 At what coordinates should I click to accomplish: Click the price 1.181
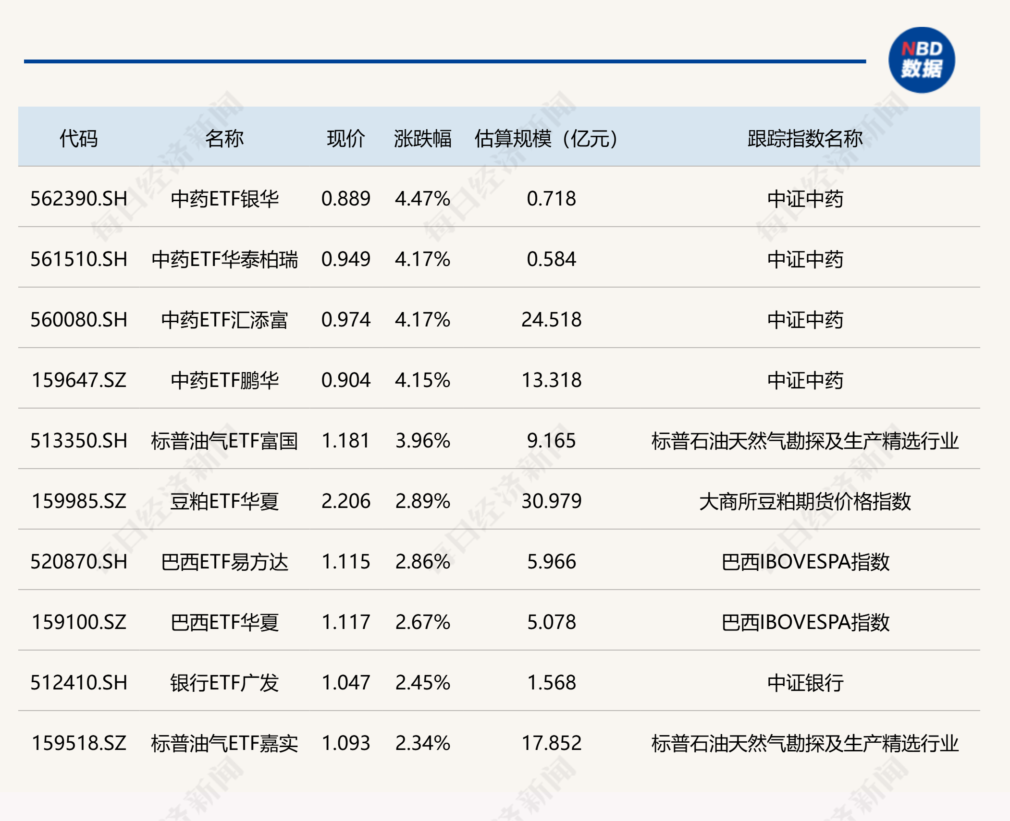(346, 441)
